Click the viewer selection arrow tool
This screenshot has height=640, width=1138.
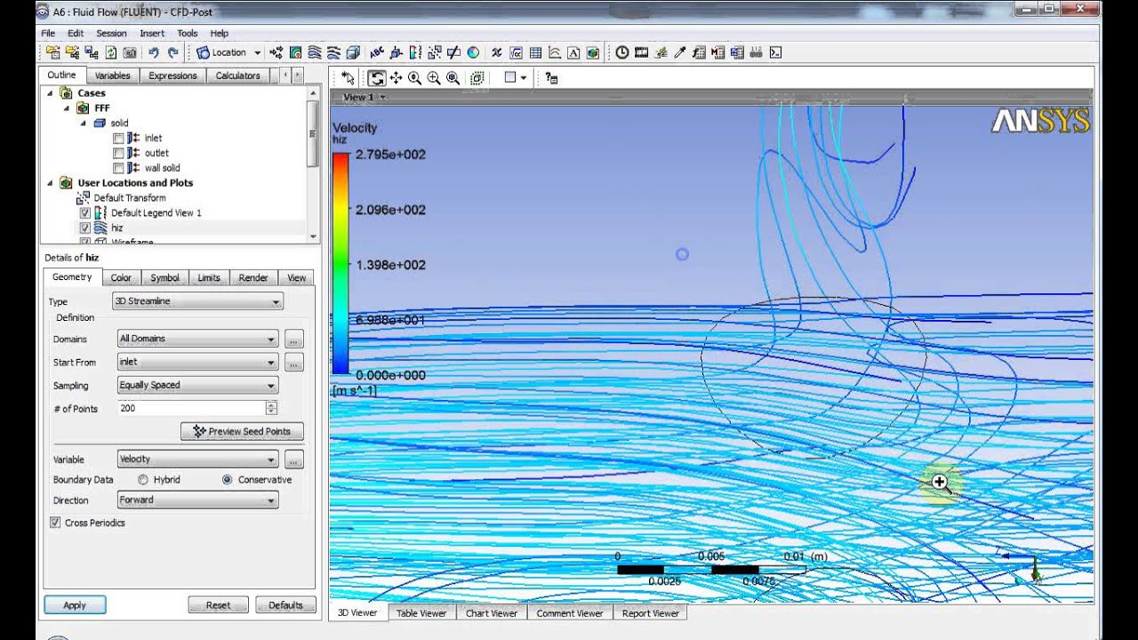click(x=348, y=78)
